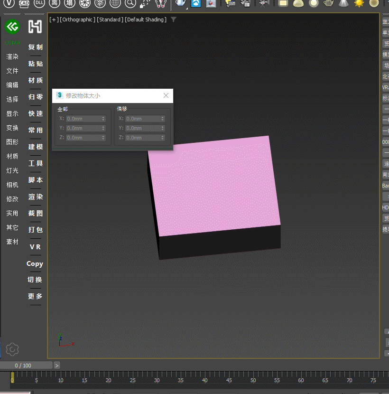Click the timeline frame counter arrow button
Viewport: 389px width, 394px height.
click(56, 365)
